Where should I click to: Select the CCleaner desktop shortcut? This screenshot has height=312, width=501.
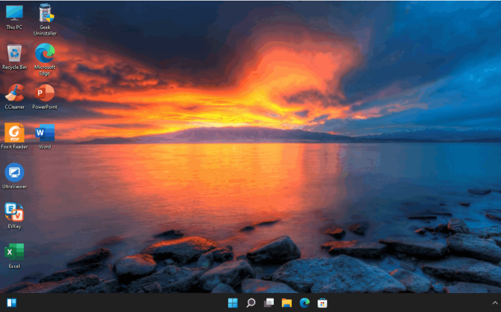(x=15, y=97)
